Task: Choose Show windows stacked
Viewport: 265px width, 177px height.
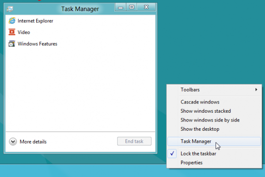Action: [214, 111]
